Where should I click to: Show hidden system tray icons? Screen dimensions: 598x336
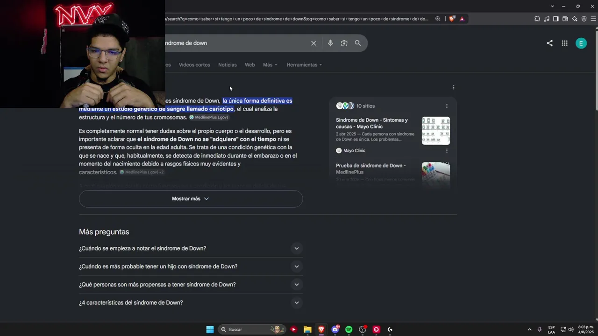pyautogui.click(x=529, y=329)
